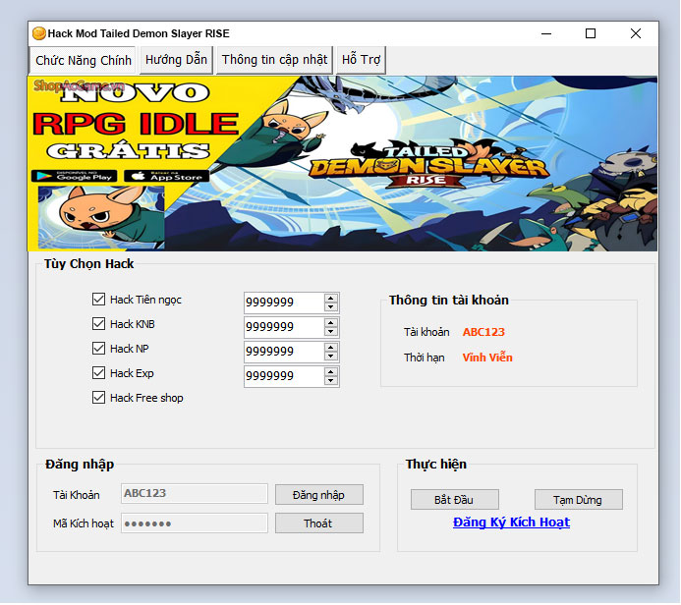
Task: Decrease Hack Tiên ngọc value with down arrow
Action: [331, 306]
